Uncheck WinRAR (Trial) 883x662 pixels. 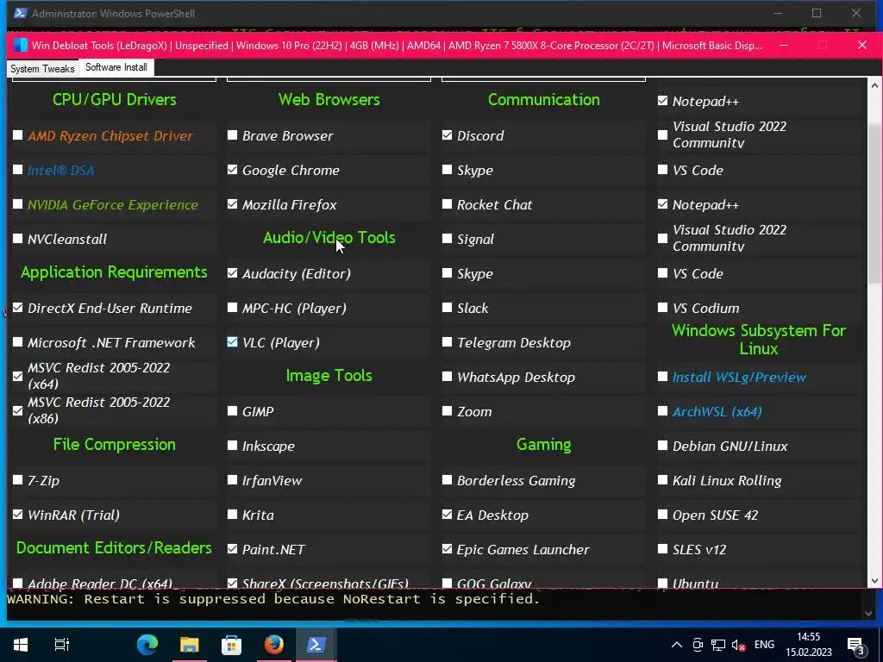coord(17,514)
